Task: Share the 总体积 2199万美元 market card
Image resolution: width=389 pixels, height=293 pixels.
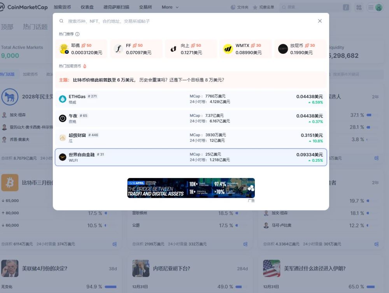Action: pos(245,244)
